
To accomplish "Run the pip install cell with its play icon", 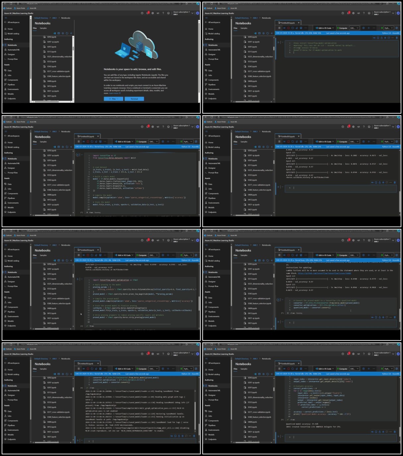I will (278, 43).
